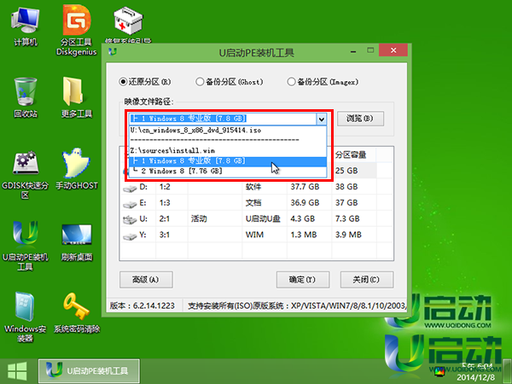Click the 分区容量 column header
Image resolution: width=512 pixels, height=384 pixels.
click(x=353, y=154)
